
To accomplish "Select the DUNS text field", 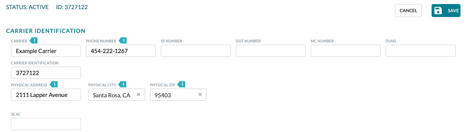I will tap(421, 51).
